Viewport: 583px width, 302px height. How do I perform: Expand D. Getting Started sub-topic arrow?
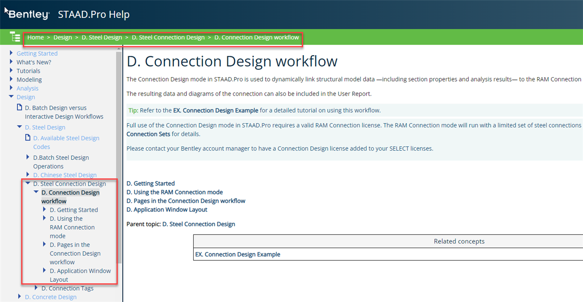click(45, 210)
